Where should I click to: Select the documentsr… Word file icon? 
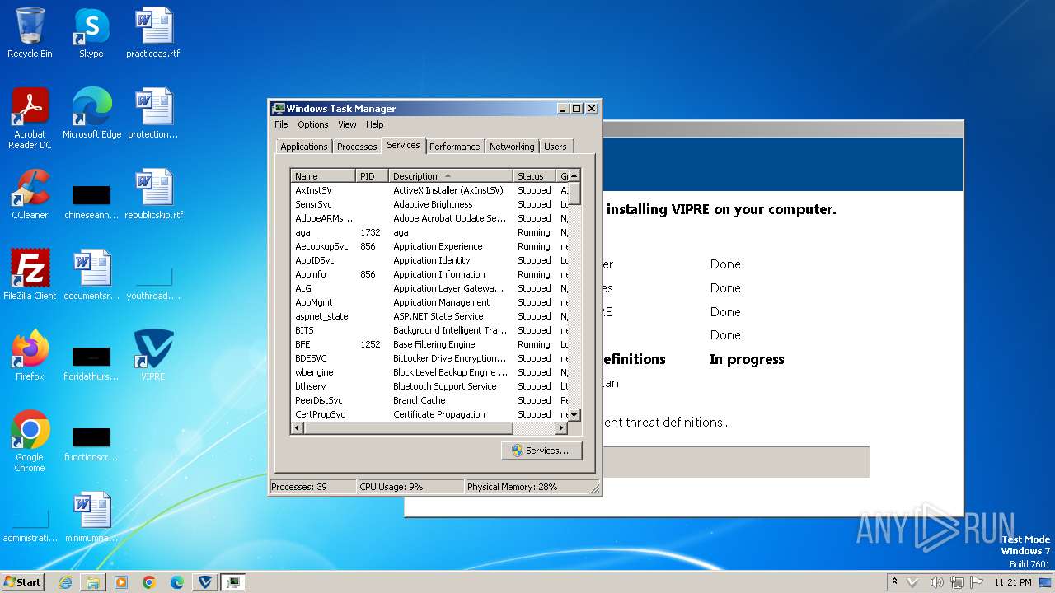pos(91,275)
